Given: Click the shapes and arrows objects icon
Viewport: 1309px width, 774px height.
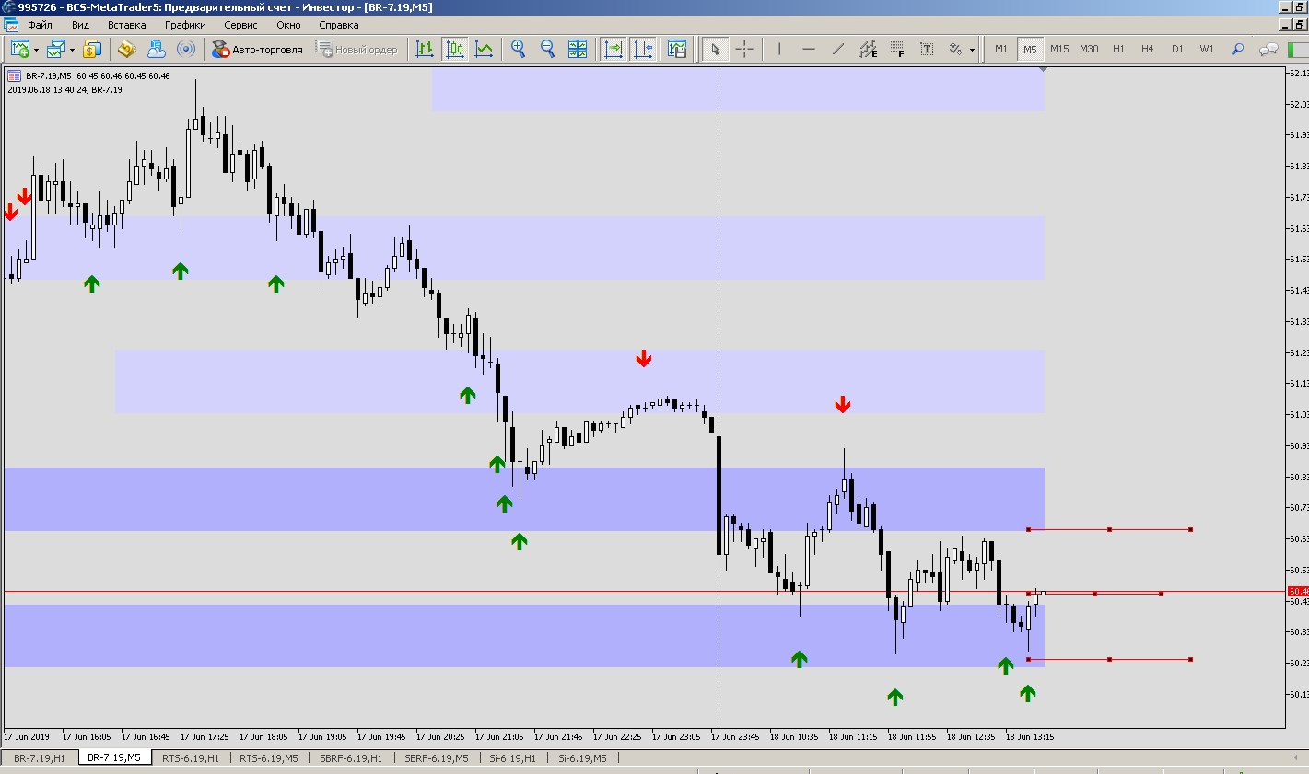Looking at the screenshot, I should [x=955, y=49].
